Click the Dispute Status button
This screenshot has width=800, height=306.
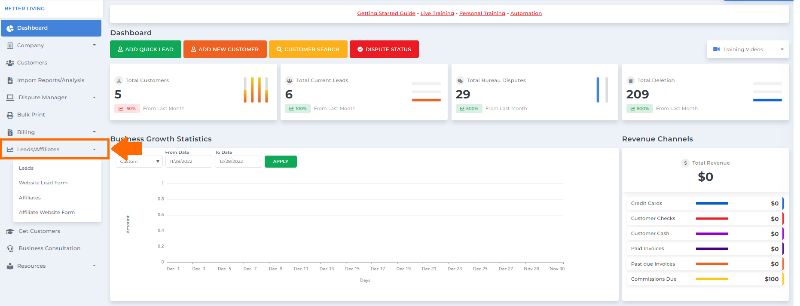tap(384, 49)
